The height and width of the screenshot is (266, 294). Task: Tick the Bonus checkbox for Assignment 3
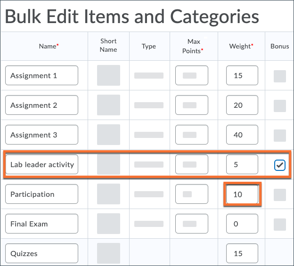pos(280,135)
